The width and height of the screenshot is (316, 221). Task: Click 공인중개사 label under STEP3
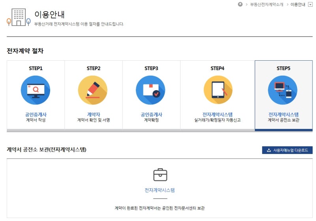tap(151, 115)
